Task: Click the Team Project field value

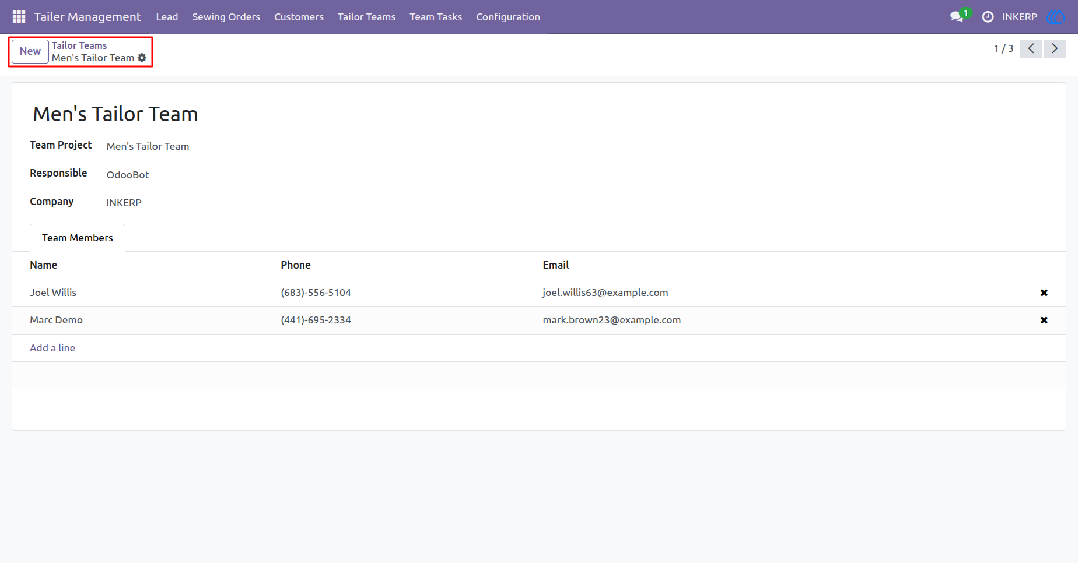Action: [148, 146]
